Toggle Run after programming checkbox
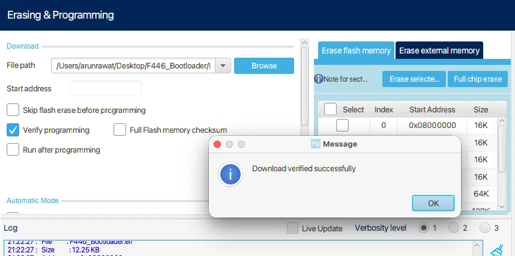Screen dimensions: 515x256 [13, 150]
